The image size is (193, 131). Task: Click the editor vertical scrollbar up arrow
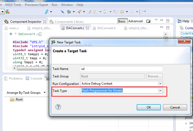[166, 34]
